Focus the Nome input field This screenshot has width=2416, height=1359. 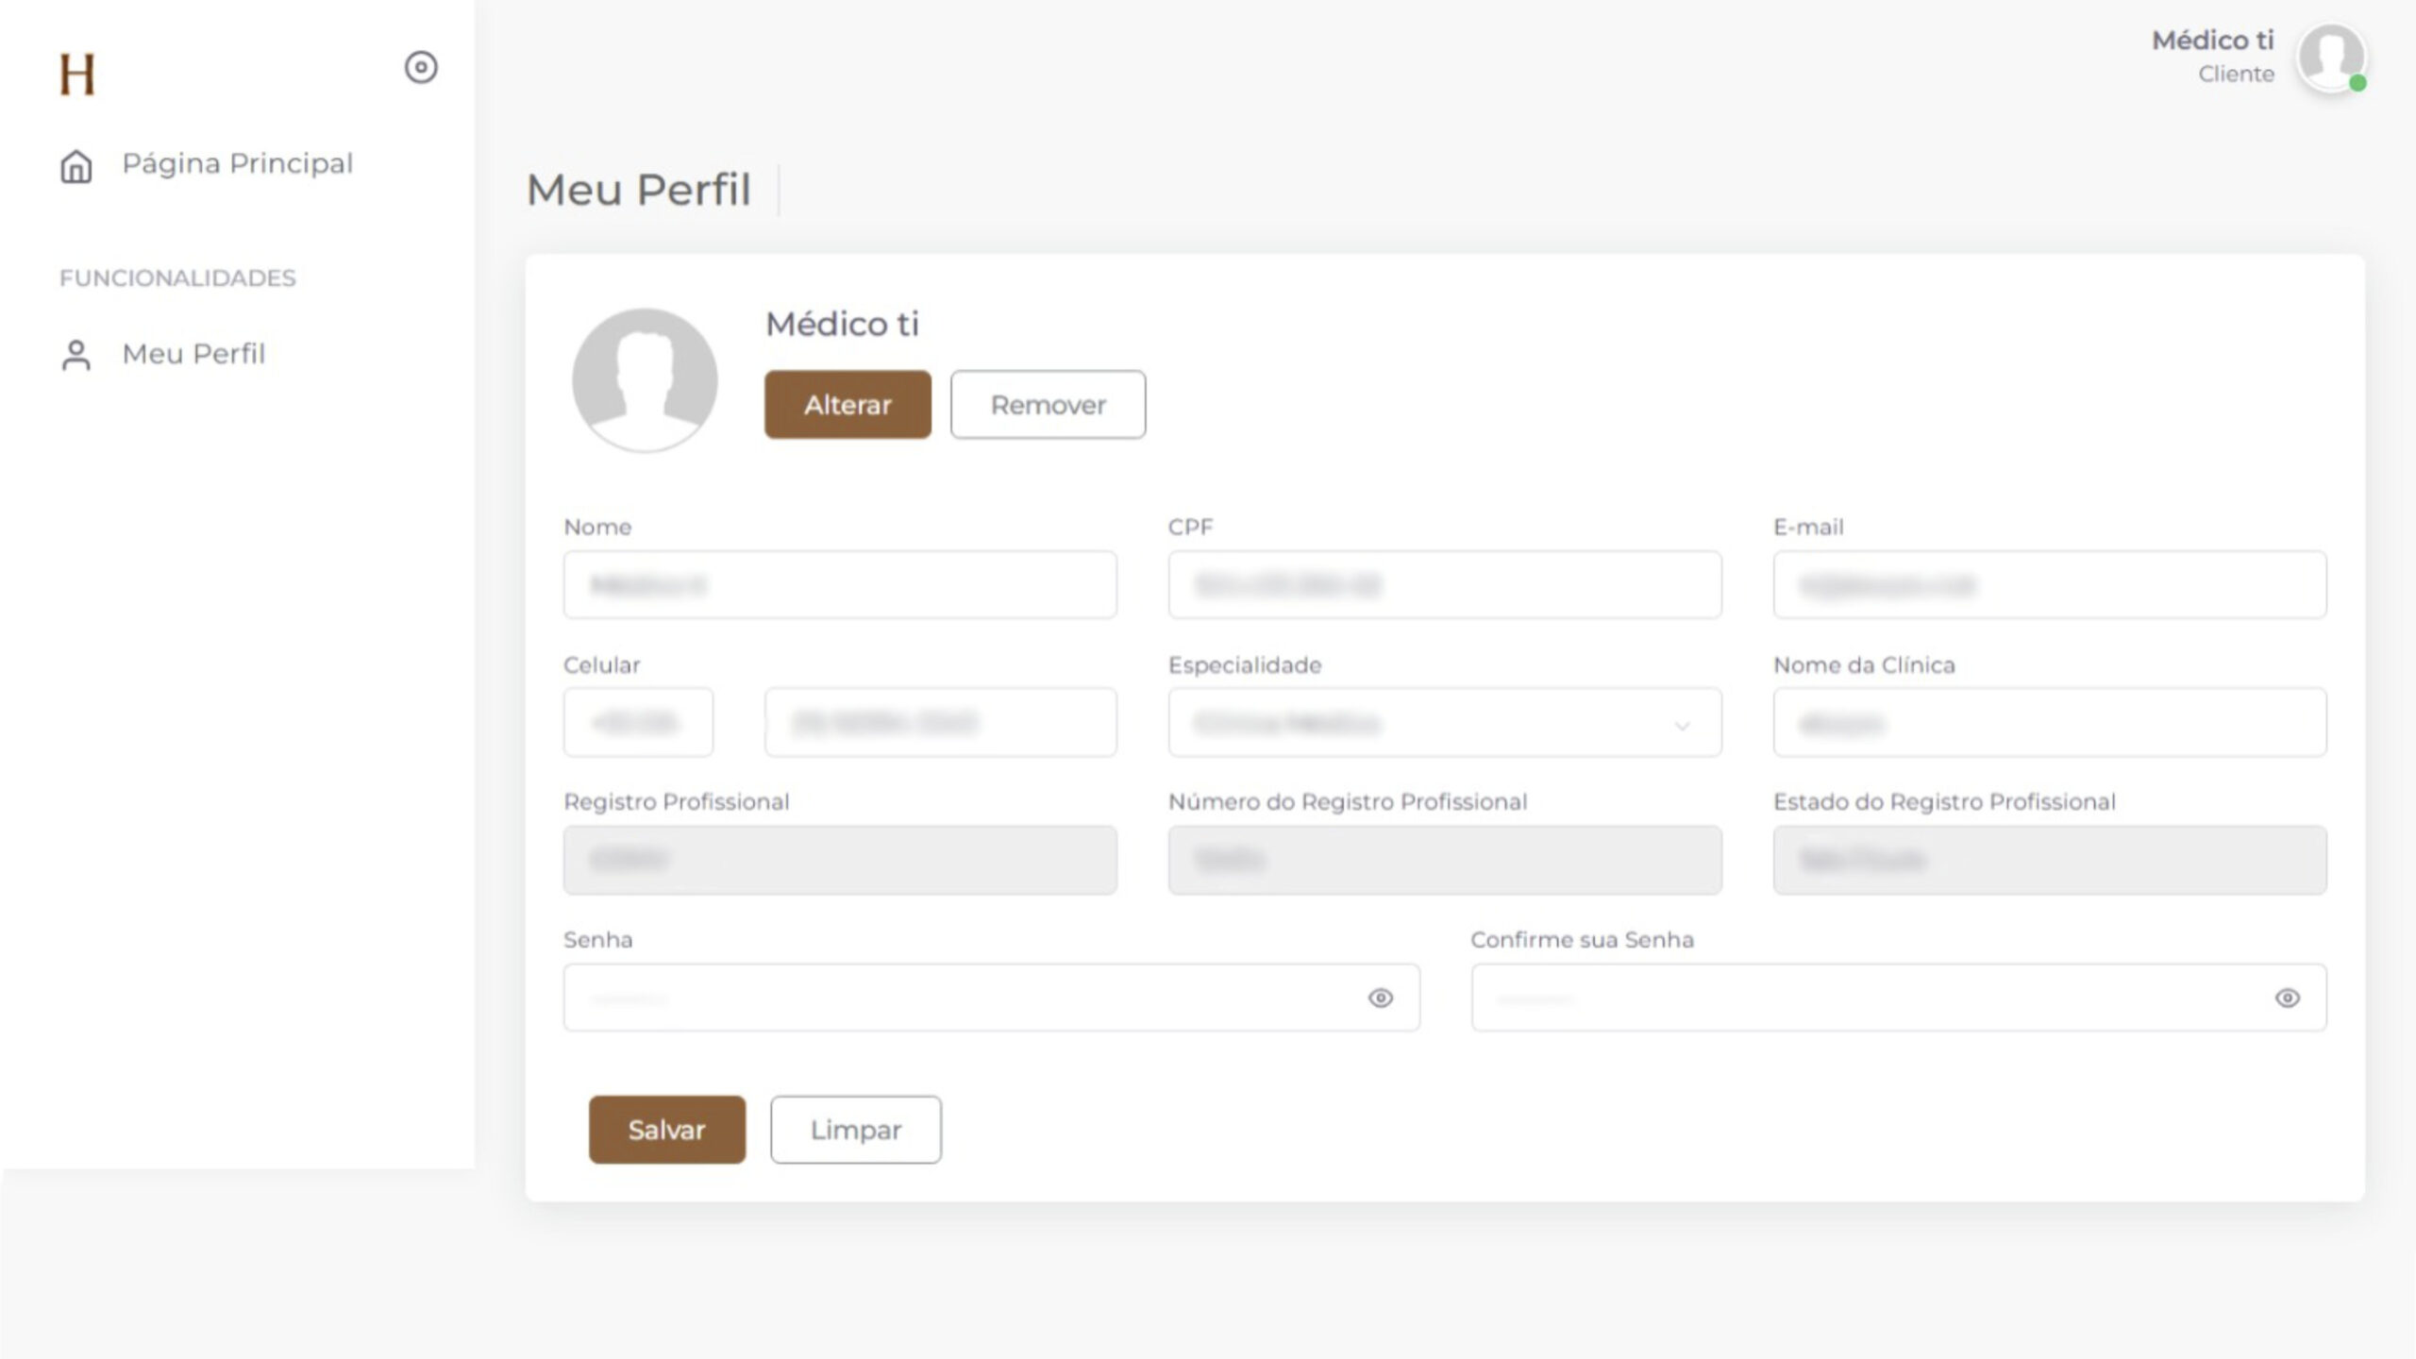click(x=840, y=585)
